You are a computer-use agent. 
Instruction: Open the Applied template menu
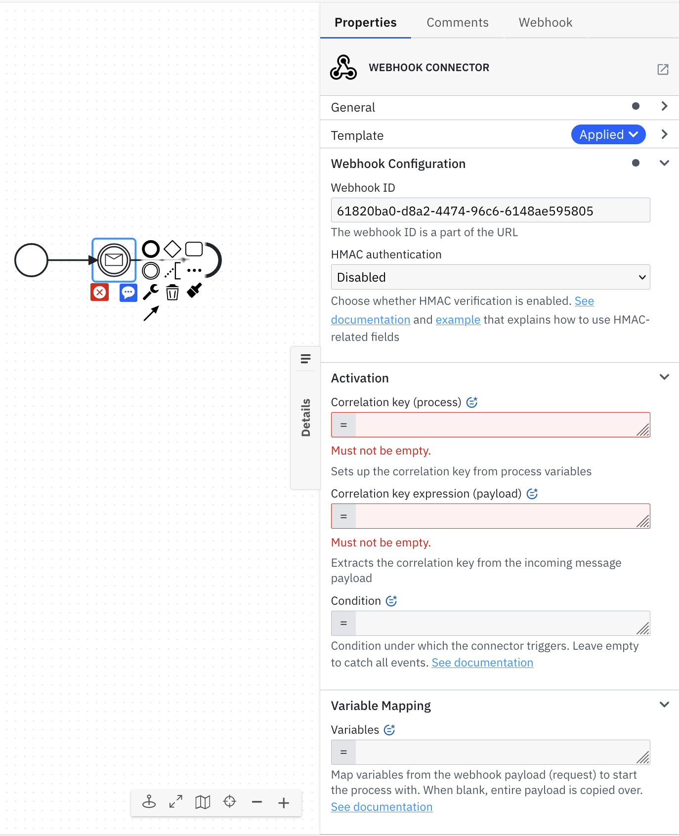pyautogui.click(x=608, y=134)
